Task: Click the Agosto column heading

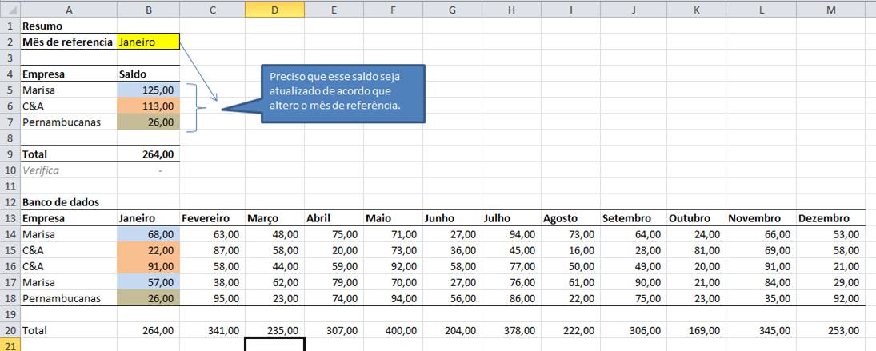Action: [570, 218]
